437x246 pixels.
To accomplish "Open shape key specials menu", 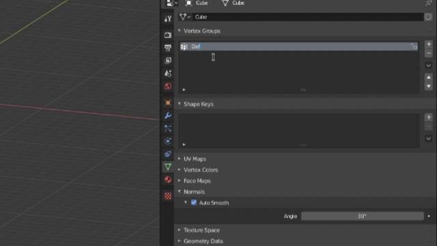I will coord(429,138).
